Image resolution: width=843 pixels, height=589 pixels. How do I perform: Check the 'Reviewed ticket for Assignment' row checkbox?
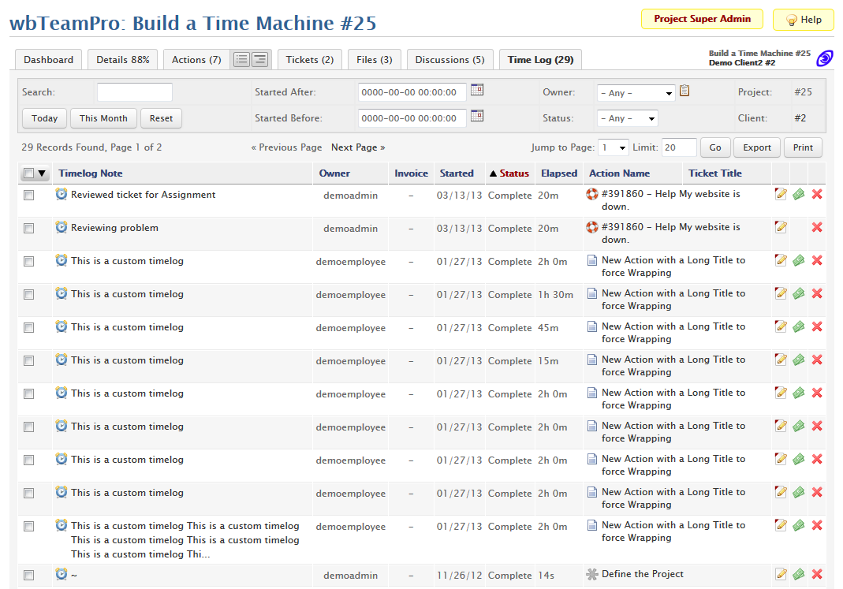(x=29, y=196)
